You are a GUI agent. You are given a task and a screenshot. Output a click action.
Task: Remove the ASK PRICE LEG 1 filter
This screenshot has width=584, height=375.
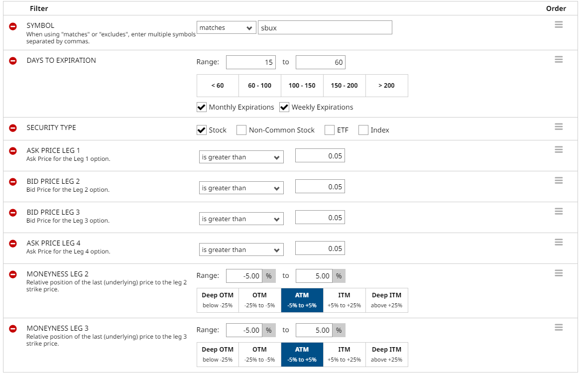13,151
